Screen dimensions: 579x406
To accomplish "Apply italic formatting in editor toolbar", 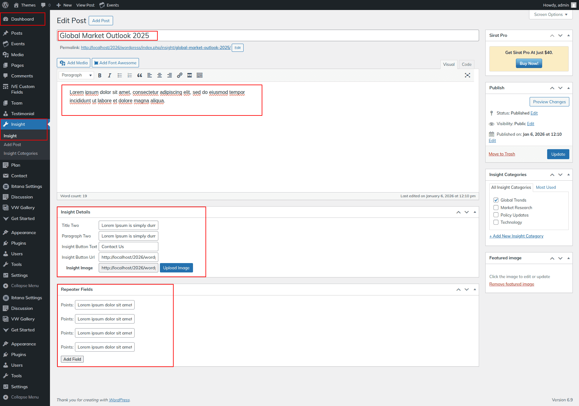I will click(109, 75).
